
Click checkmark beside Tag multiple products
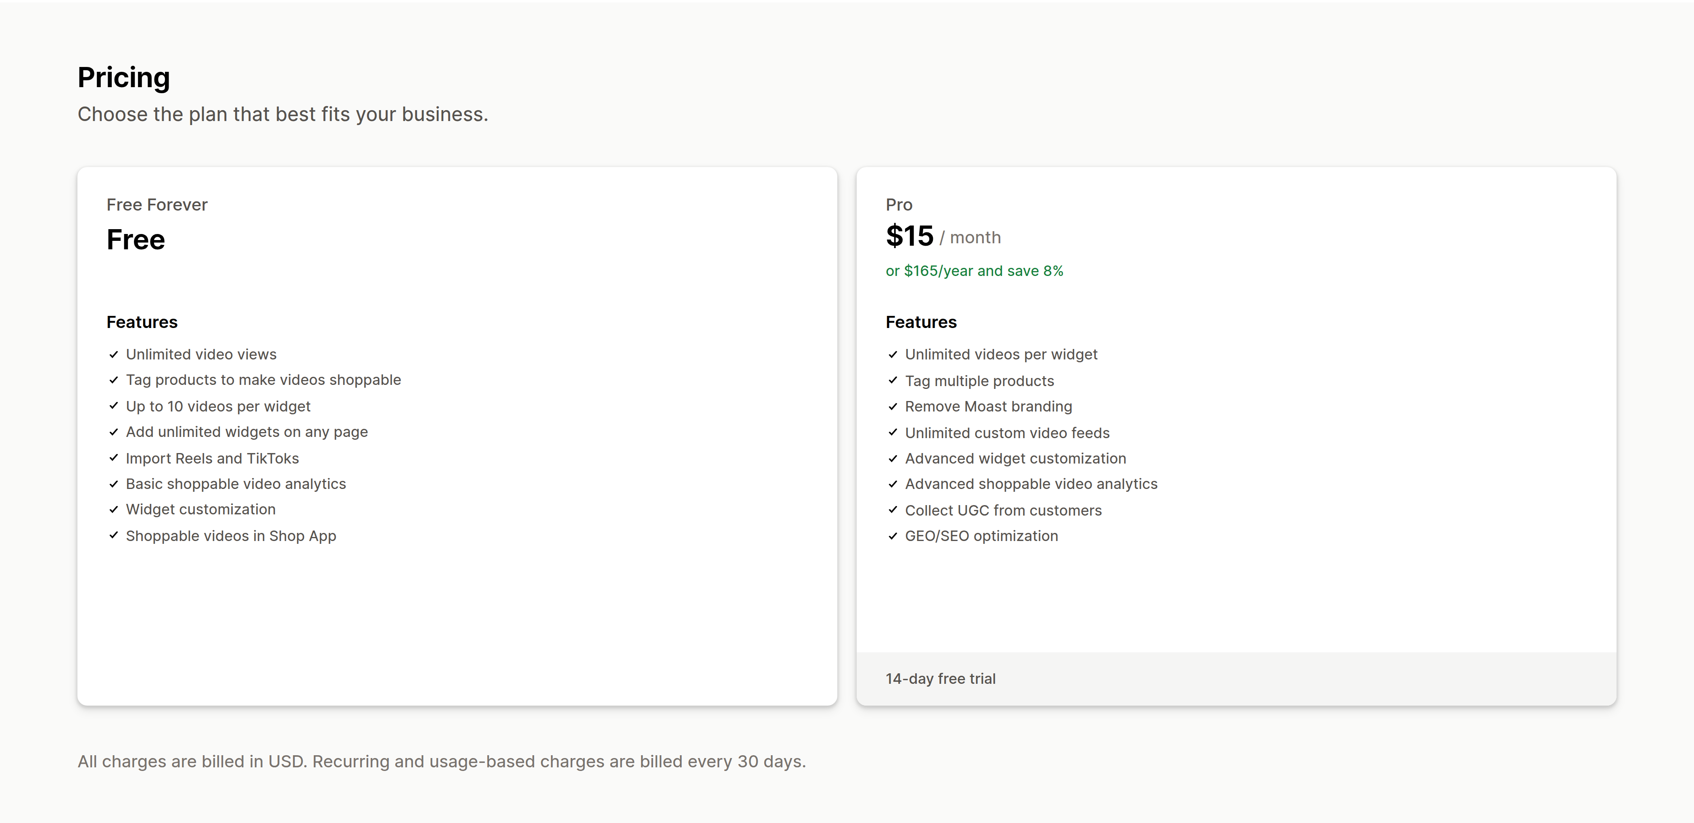[892, 380]
